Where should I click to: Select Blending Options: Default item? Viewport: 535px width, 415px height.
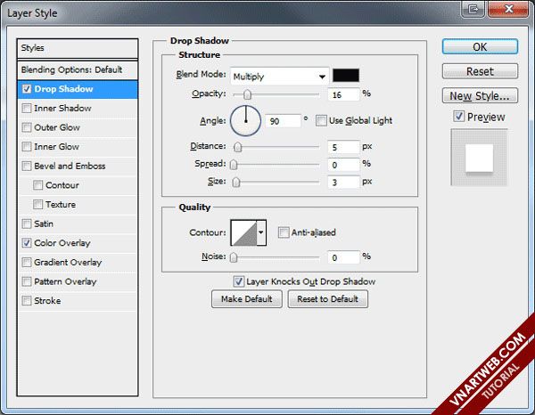tap(71, 69)
